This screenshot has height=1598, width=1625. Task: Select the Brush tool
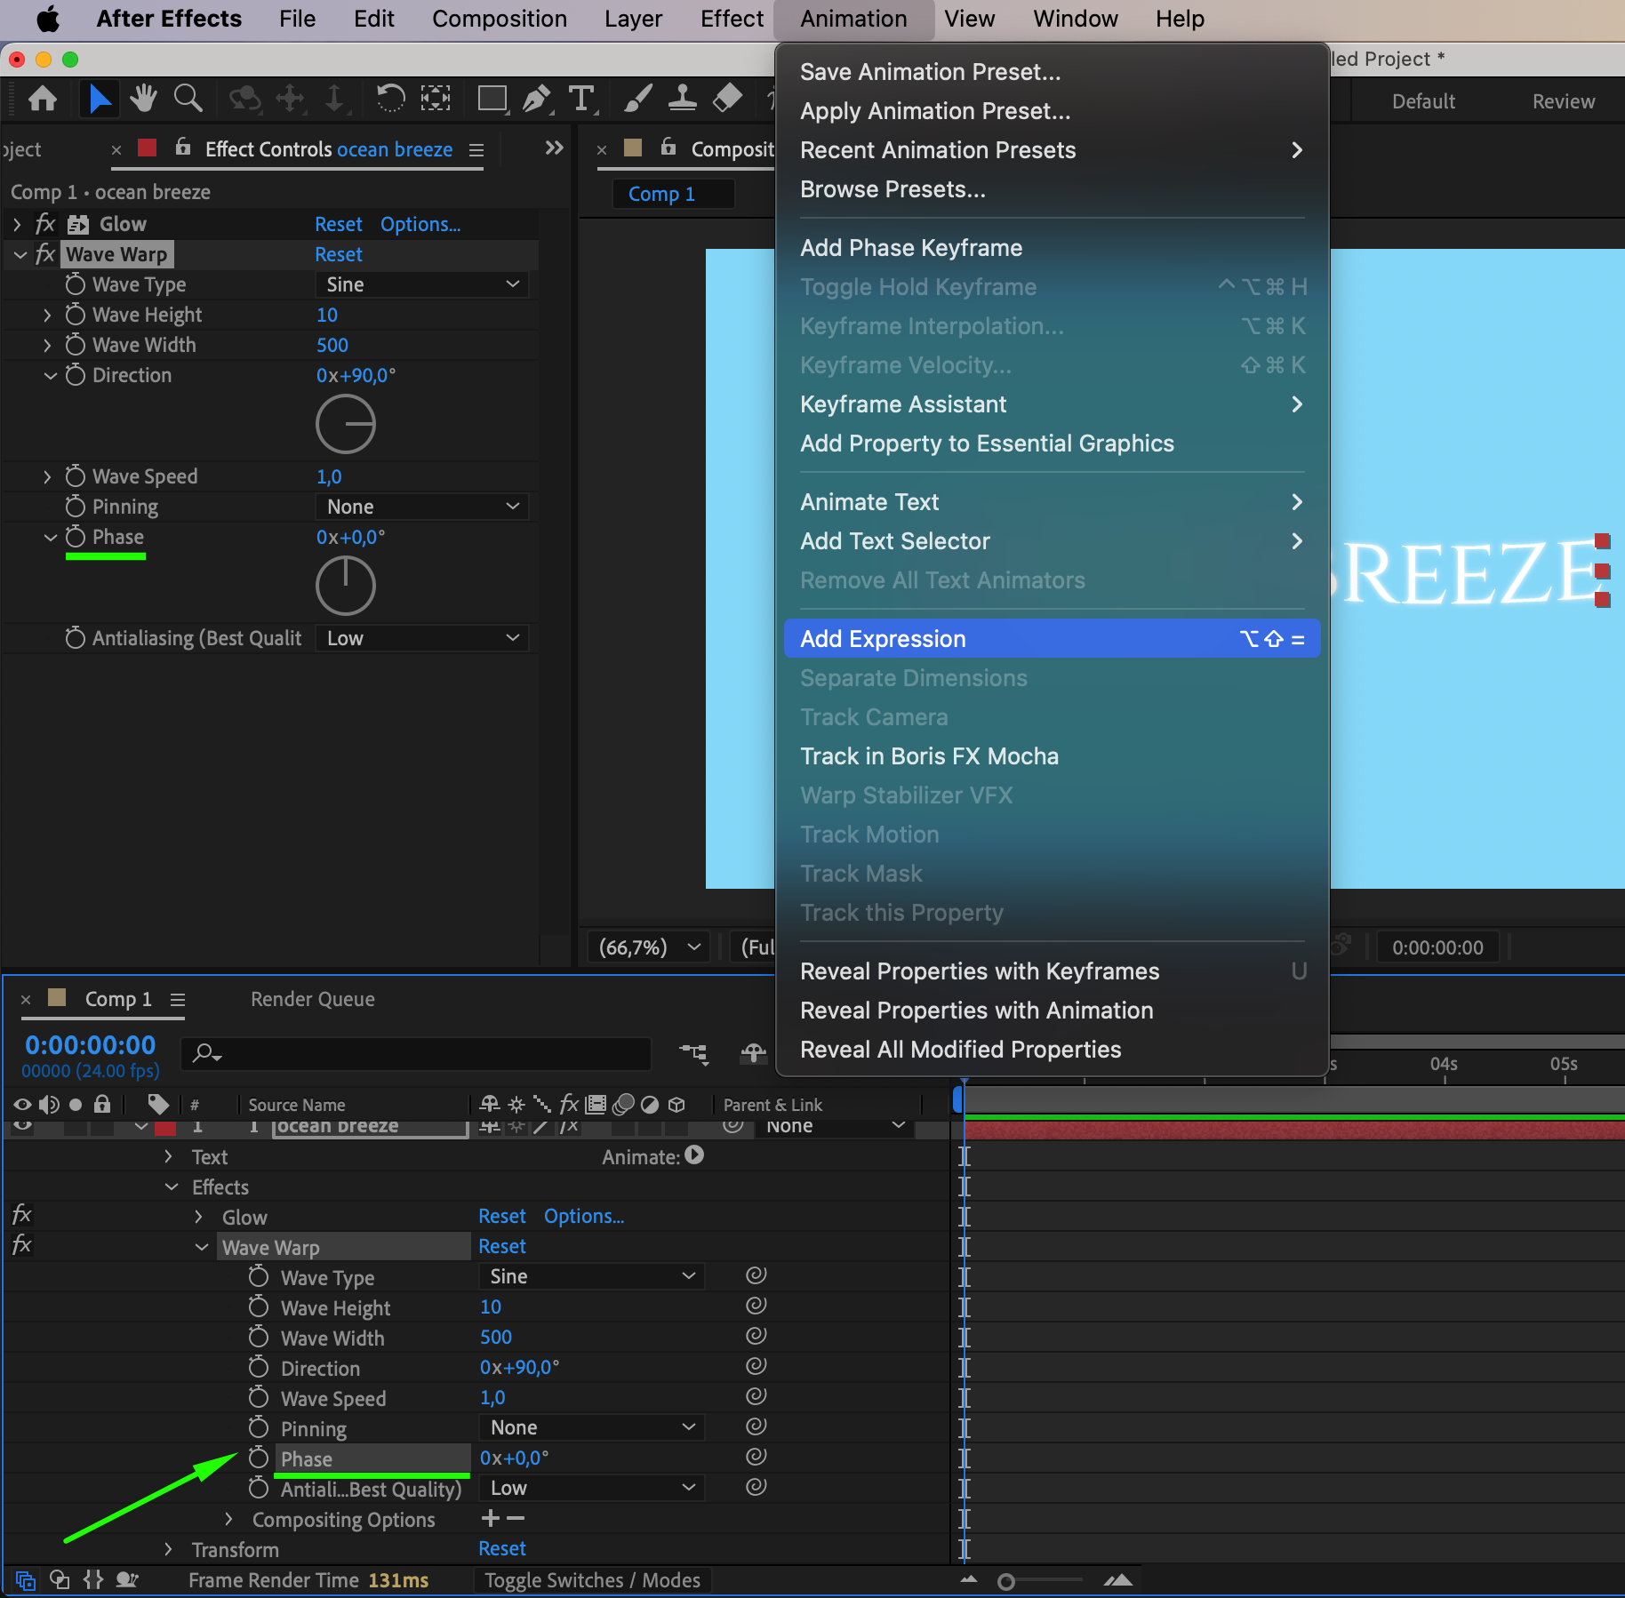(637, 98)
